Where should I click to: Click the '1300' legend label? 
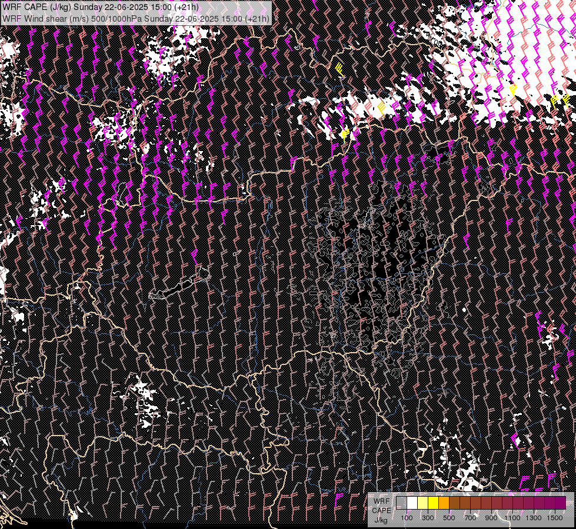tap(534, 518)
